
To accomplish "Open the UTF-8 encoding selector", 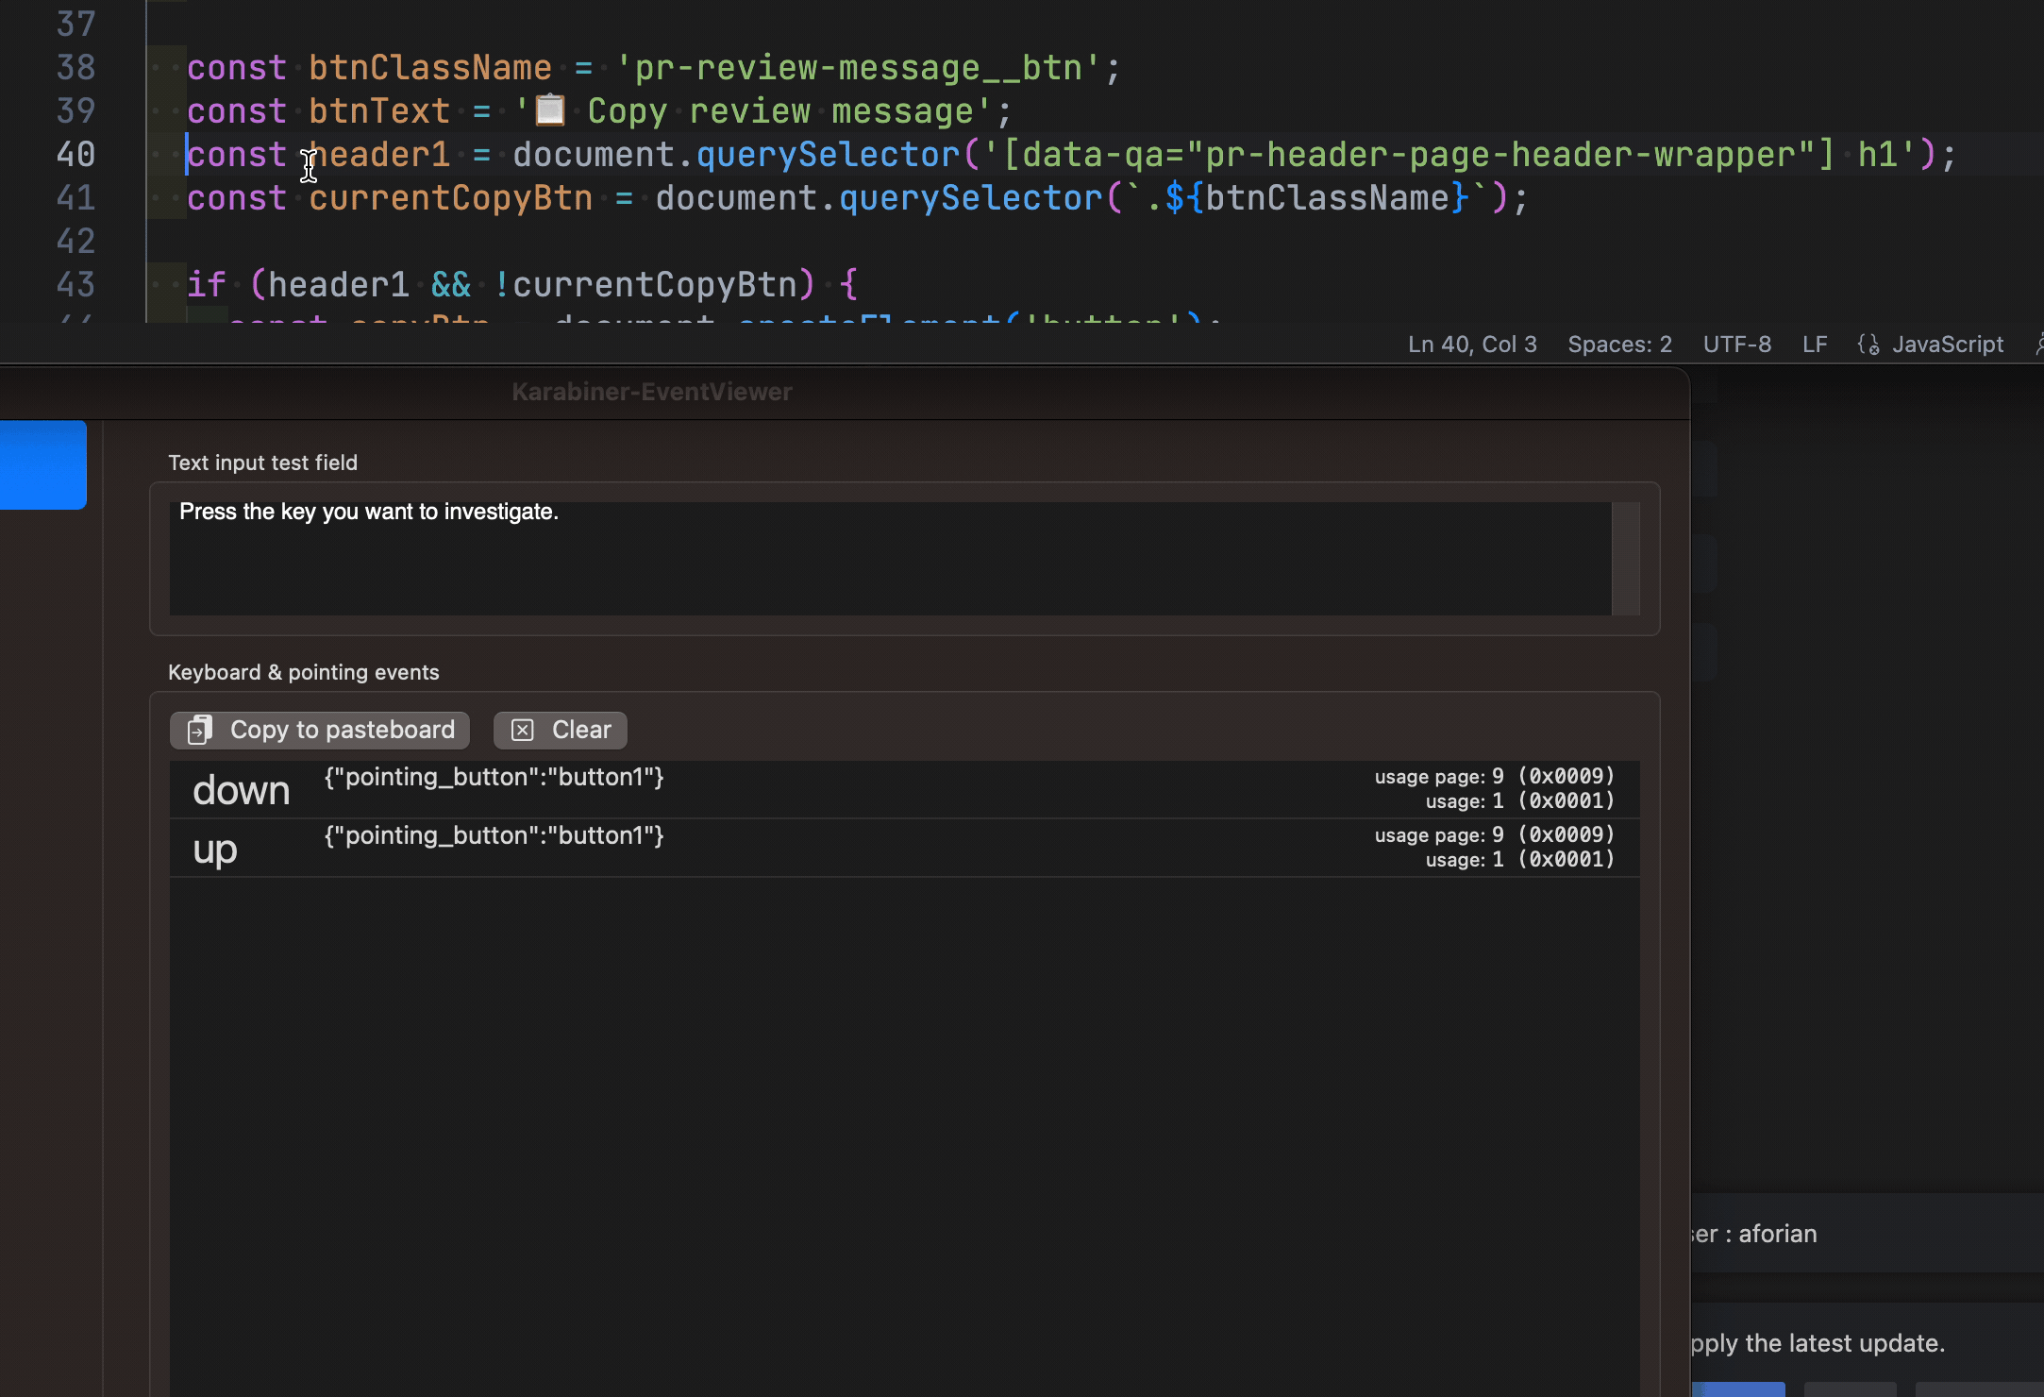I will click(1736, 344).
